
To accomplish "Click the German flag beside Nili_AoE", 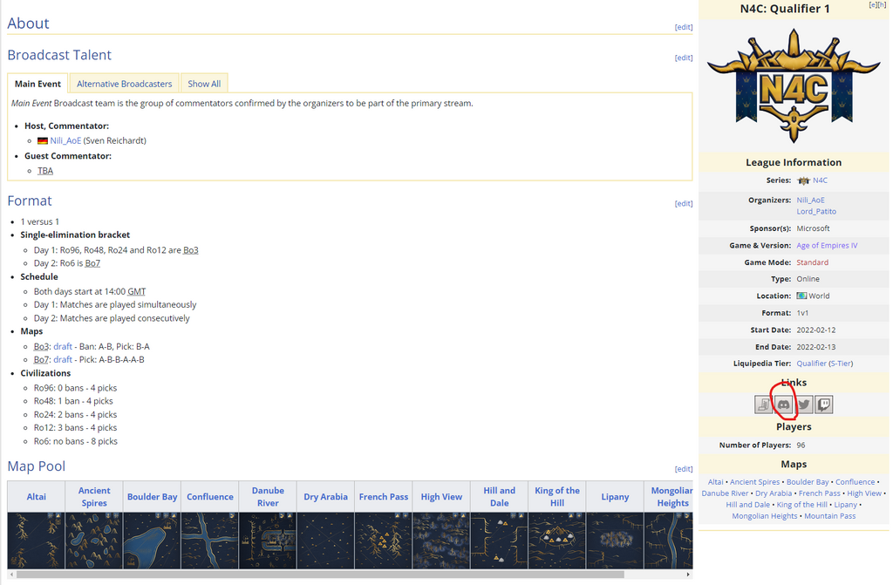I will point(43,140).
